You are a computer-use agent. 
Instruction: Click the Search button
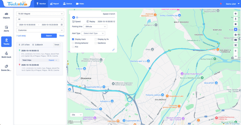49,36
